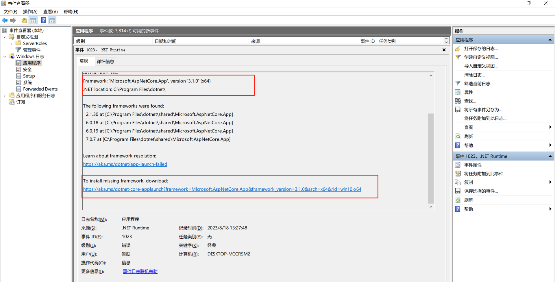The width and height of the screenshot is (555, 282).
Task: Click the 事件查看器 (本地) root icon
Action: tap(5, 30)
